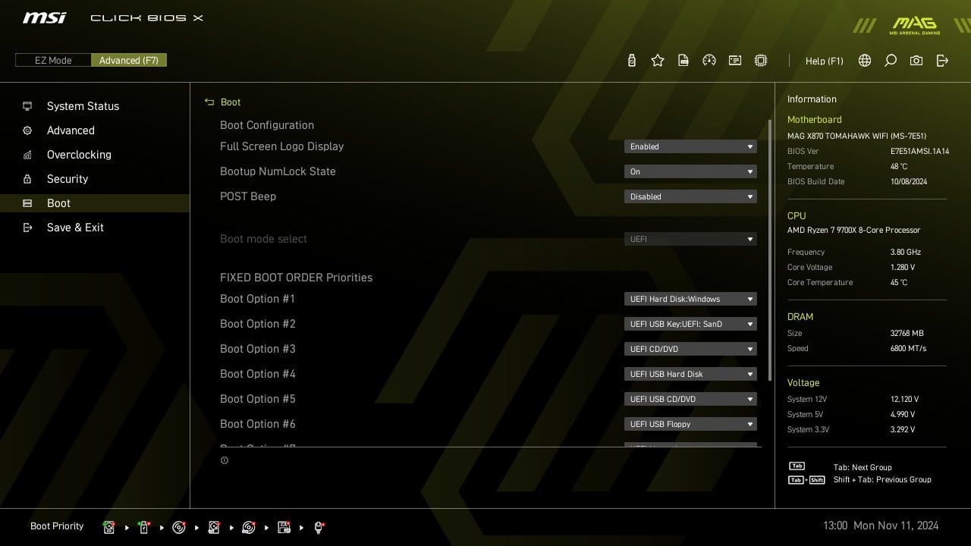
Task: Open Save & Exit in sidebar
Action: point(95,227)
